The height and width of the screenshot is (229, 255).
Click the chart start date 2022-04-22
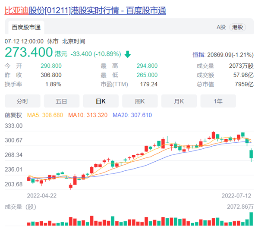(42, 196)
